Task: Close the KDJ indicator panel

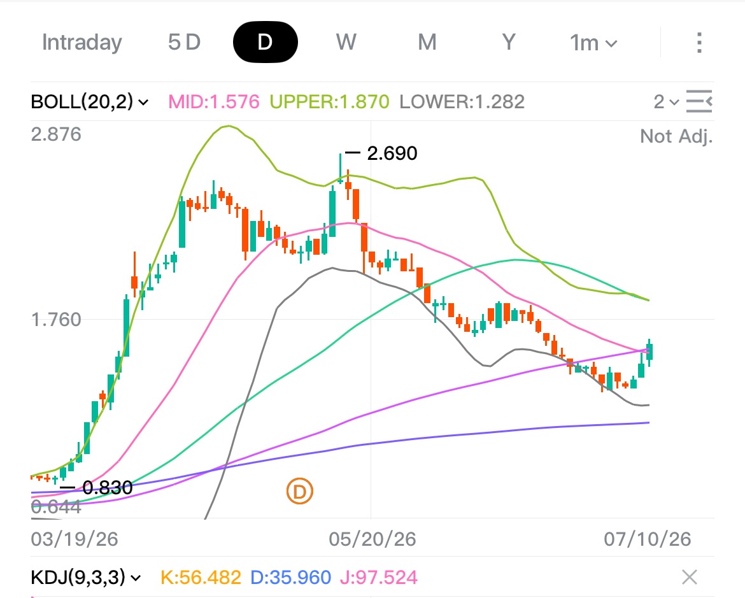Action: (x=690, y=577)
